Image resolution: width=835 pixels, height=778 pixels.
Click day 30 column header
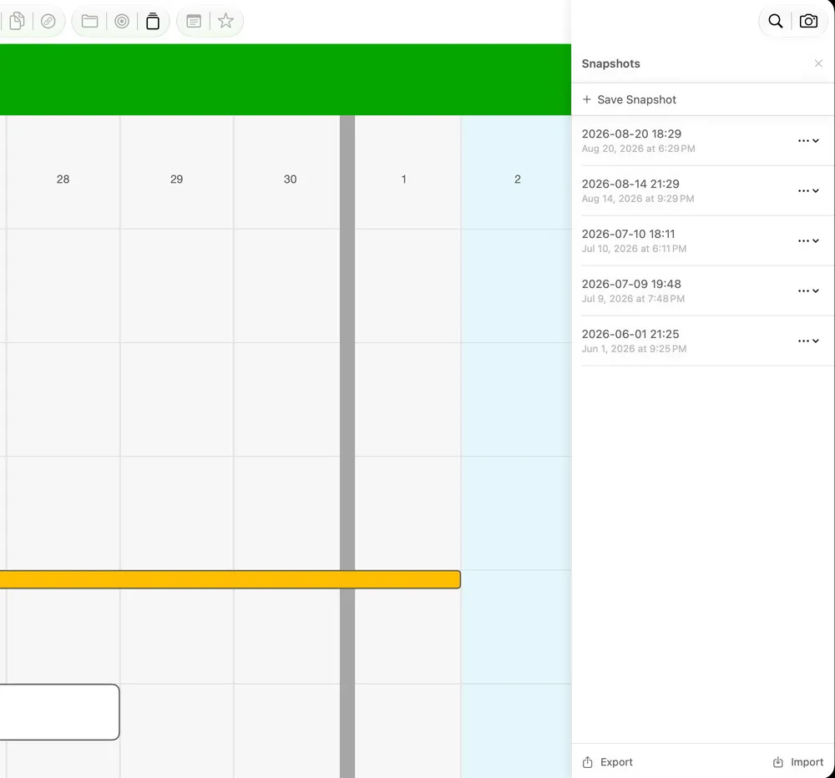point(291,179)
